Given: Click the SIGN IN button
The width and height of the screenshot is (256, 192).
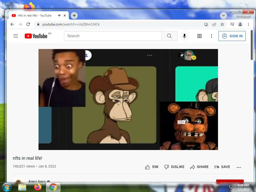Looking at the screenshot, I should (232, 36).
